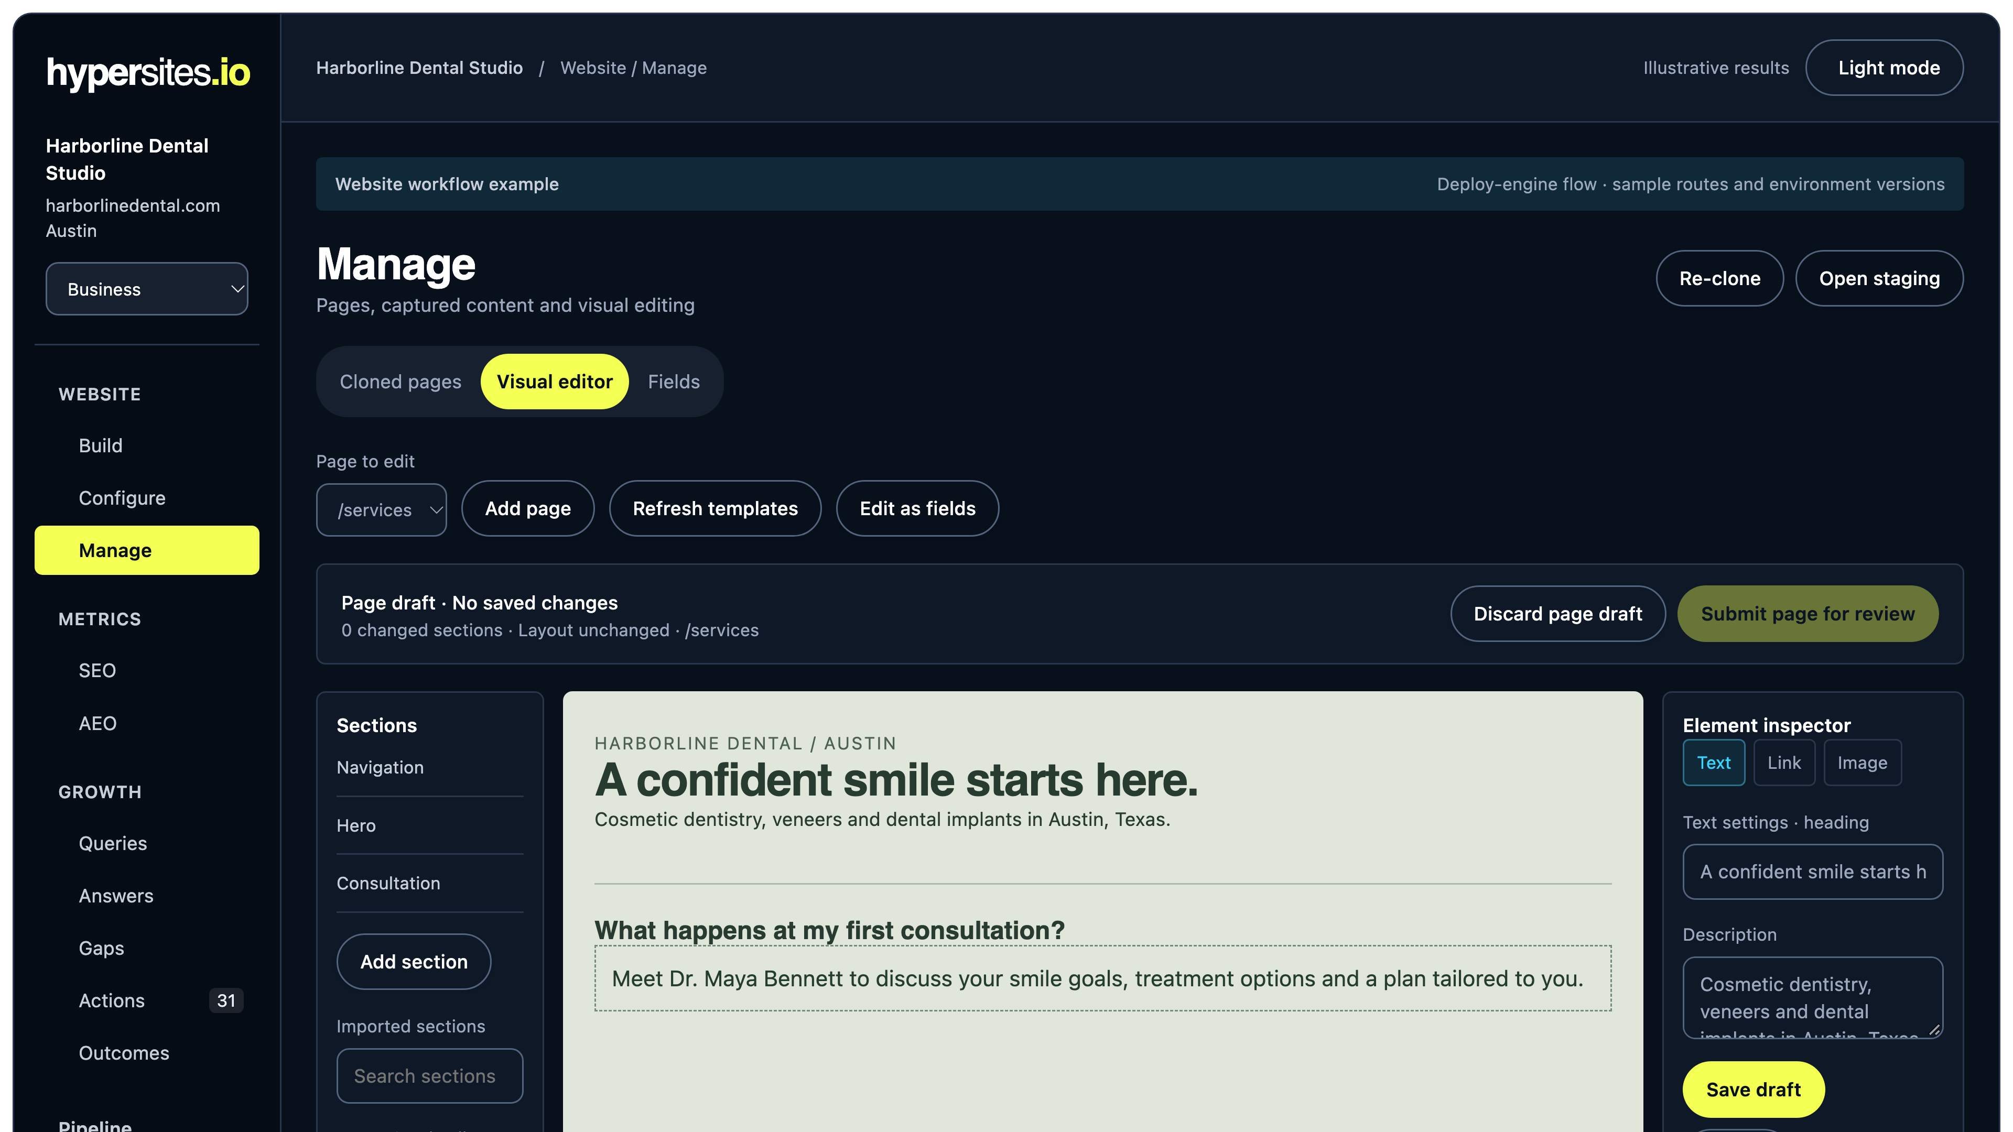Image resolution: width=2013 pixels, height=1132 pixels.
Task: Click the consultation question heading
Action: pyautogui.click(x=830, y=930)
